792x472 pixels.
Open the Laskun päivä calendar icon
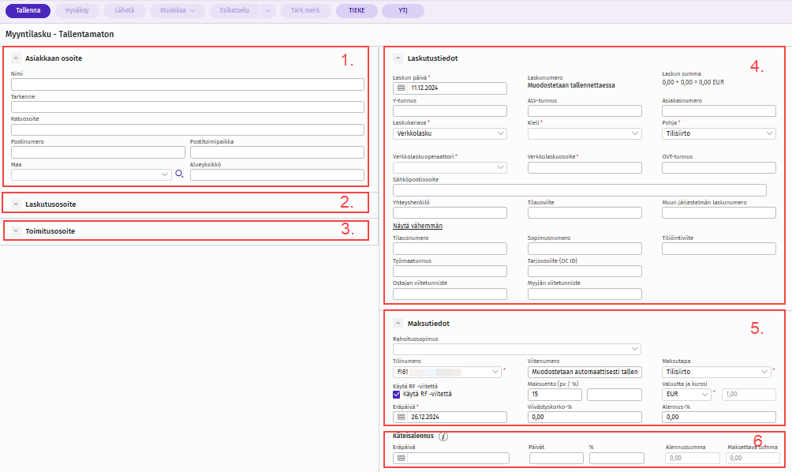pyautogui.click(x=401, y=88)
